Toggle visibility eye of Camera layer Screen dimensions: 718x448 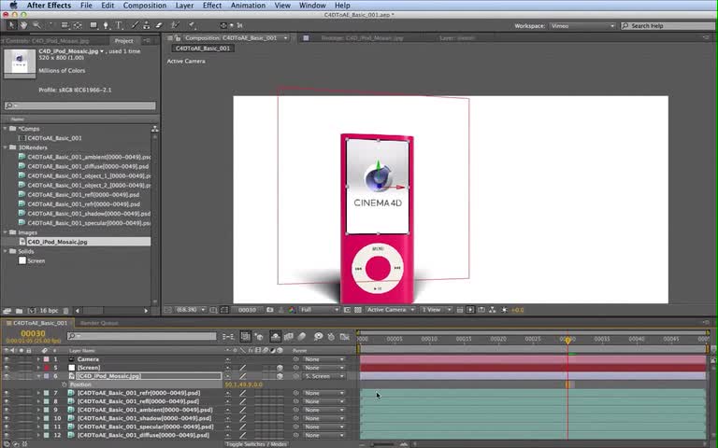coord(7,359)
